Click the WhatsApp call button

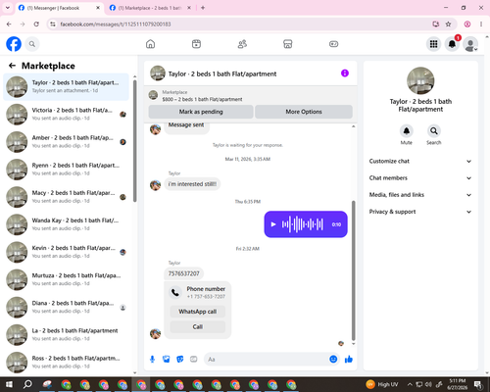pyautogui.click(x=198, y=312)
